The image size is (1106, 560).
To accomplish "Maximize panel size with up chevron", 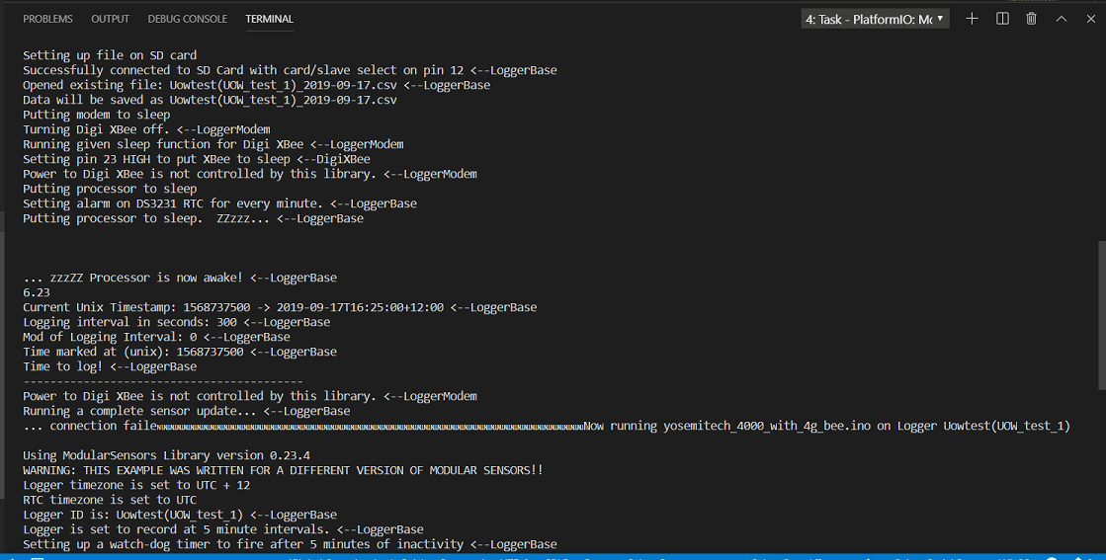I will coord(1062,19).
